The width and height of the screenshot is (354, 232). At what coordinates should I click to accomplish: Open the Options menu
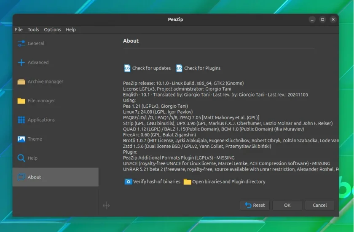[52, 29]
